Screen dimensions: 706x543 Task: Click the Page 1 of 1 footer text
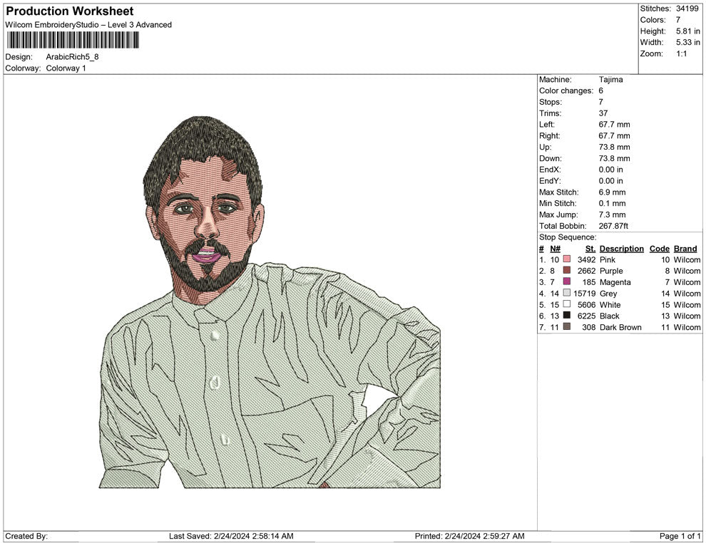tap(680, 536)
